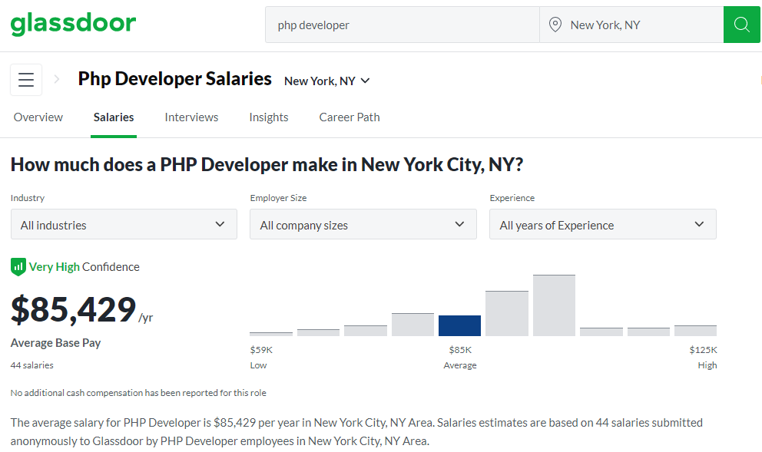
Task: Click the php developer search field
Action: point(403,25)
